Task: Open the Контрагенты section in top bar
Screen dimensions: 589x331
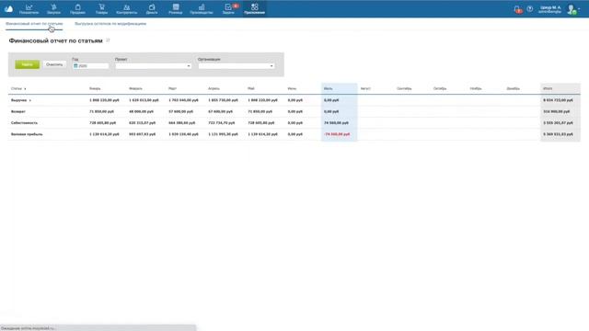Action: tap(127, 9)
